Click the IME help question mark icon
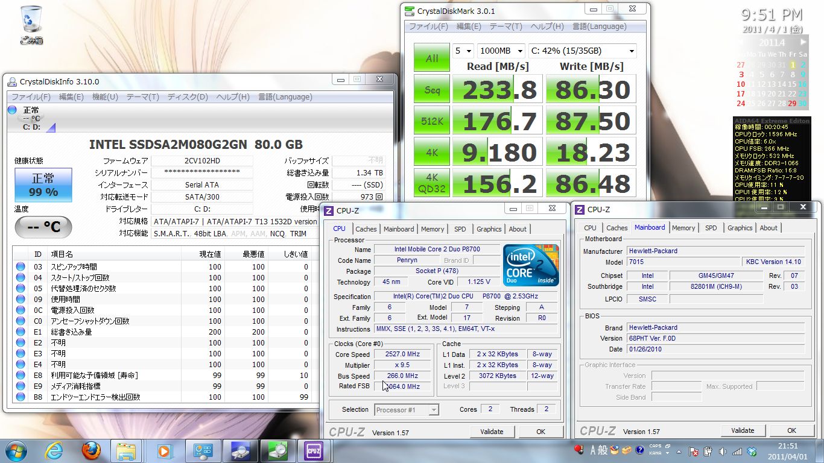The height and width of the screenshot is (463, 824). 640,450
